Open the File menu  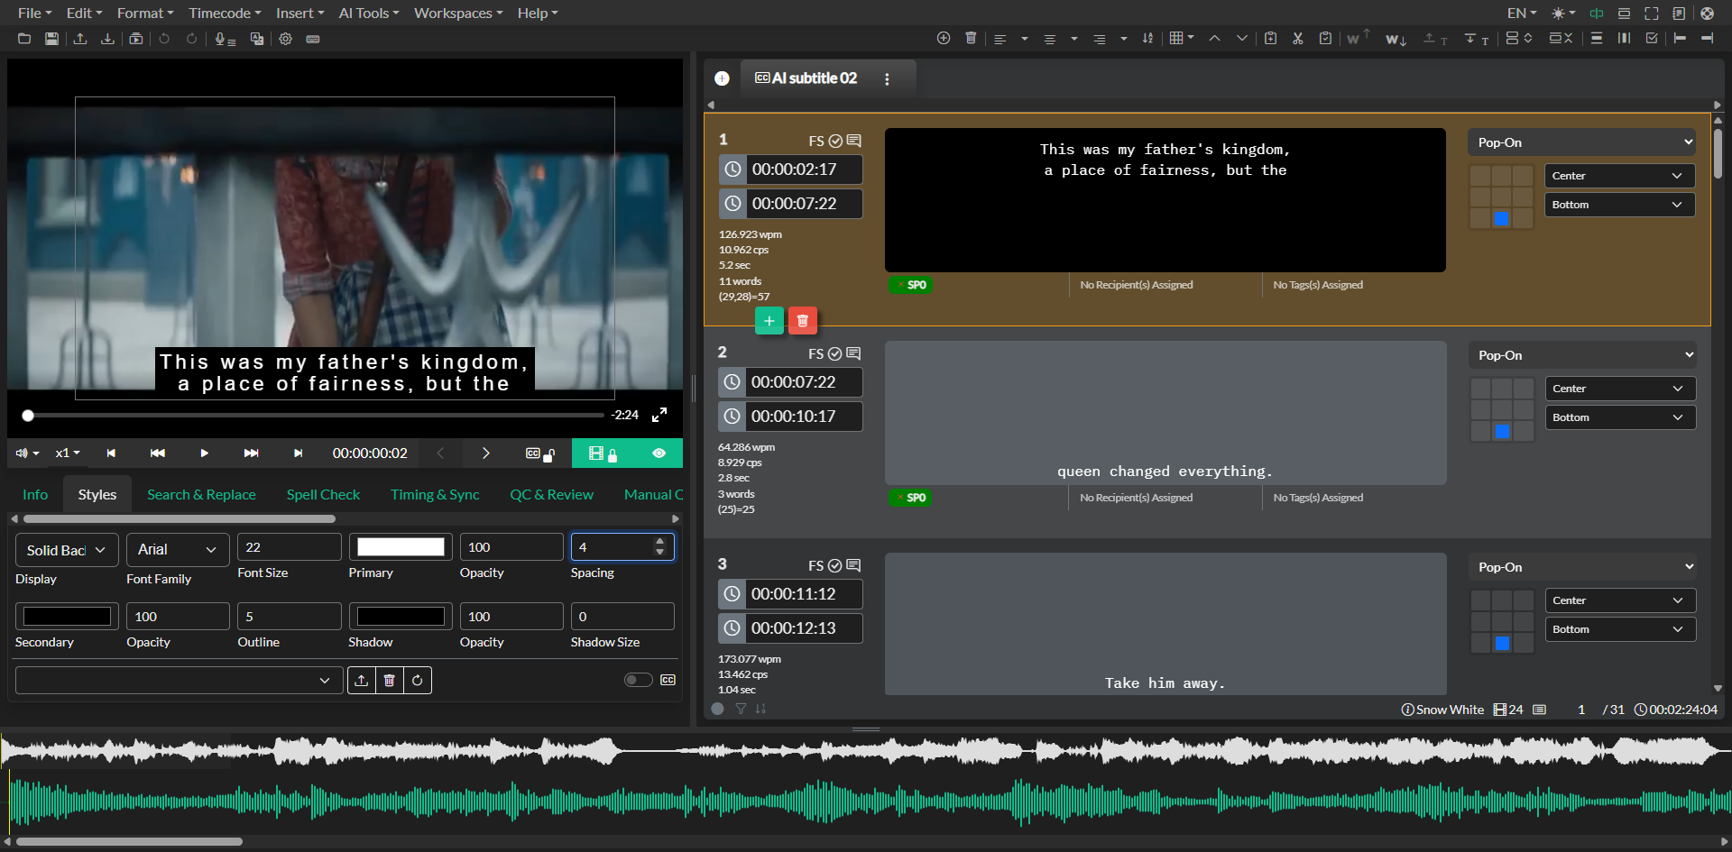[x=34, y=14]
